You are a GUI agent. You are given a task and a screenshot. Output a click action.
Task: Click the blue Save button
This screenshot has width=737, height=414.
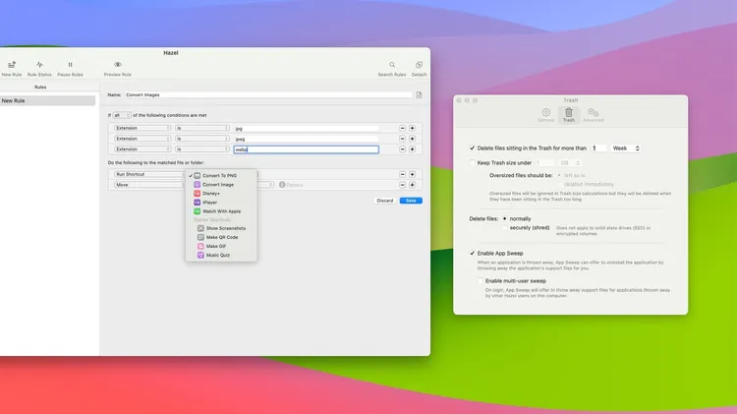[411, 201]
